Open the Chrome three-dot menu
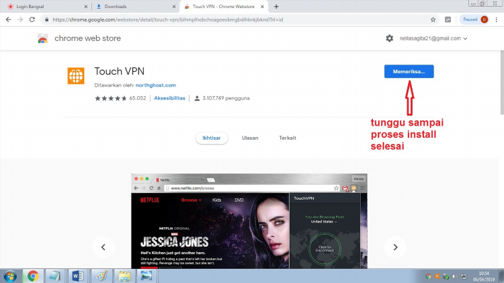Screen dimensions: 504x283 (497, 19)
